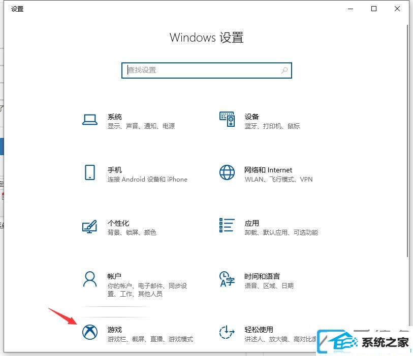
Task: Click the 显示、声音、通知、电源 description
Action: pos(141,126)
